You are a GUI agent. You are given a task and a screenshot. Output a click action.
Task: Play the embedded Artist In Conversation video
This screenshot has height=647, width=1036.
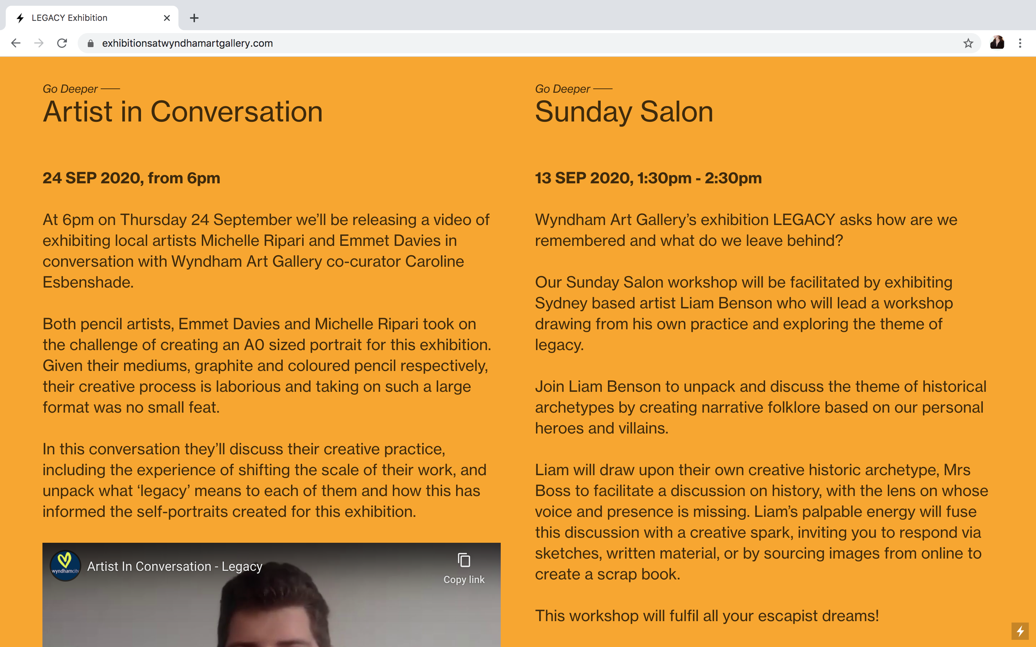pos(272,595)
